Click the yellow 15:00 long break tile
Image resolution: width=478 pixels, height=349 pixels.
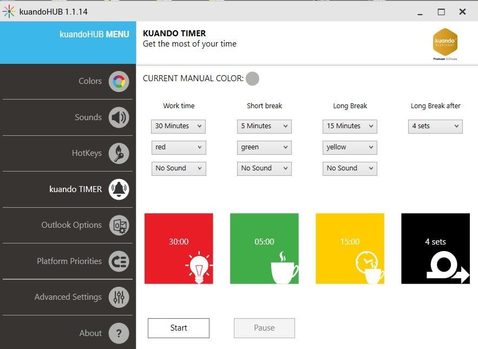(350, 248)
